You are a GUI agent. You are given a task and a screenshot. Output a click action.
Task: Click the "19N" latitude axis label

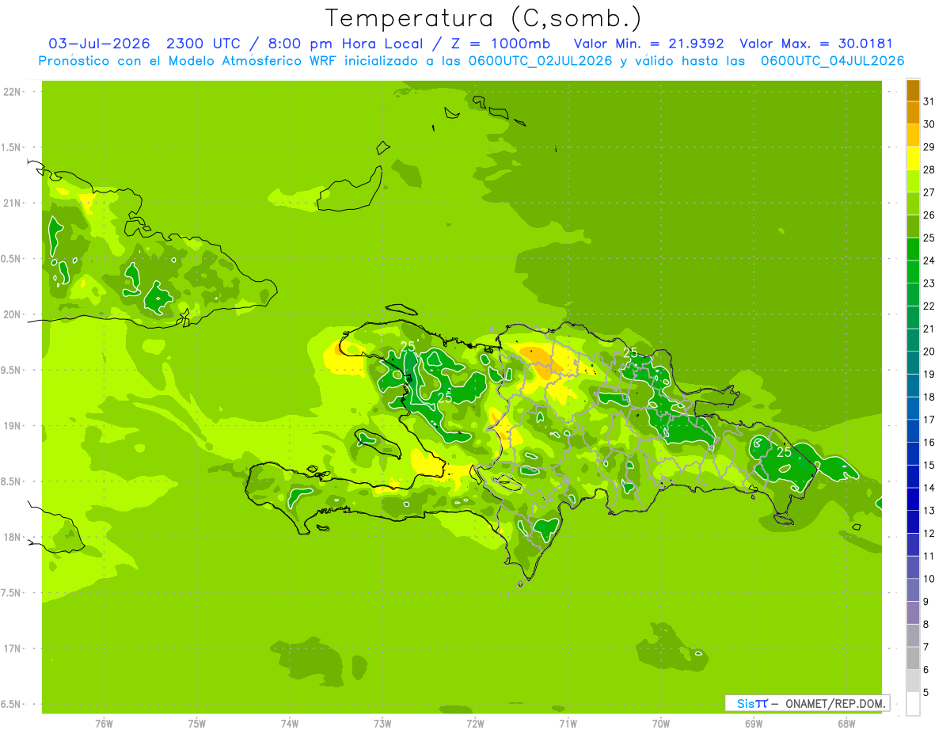[x=12, y=426]
